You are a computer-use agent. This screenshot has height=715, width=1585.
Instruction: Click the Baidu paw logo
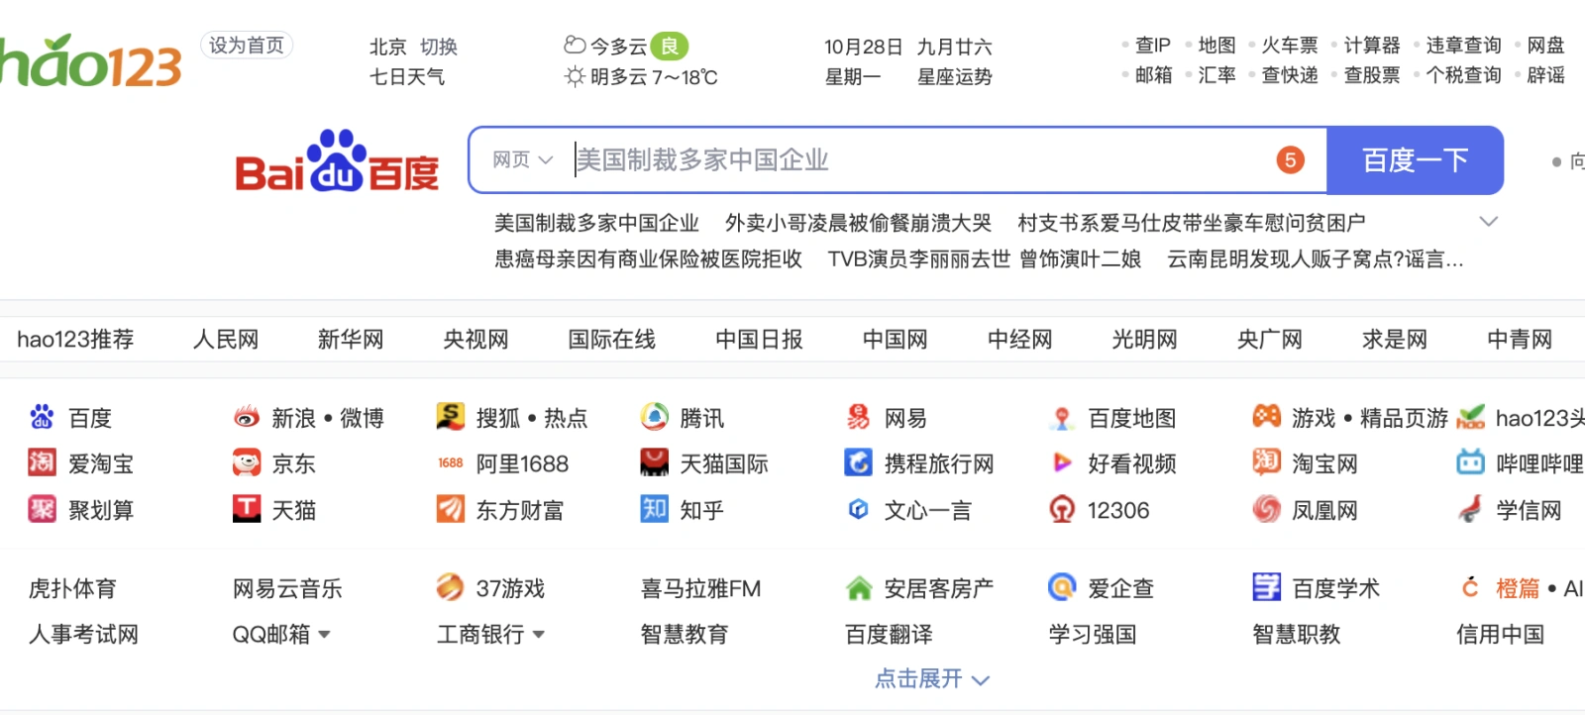click(337, 160)
